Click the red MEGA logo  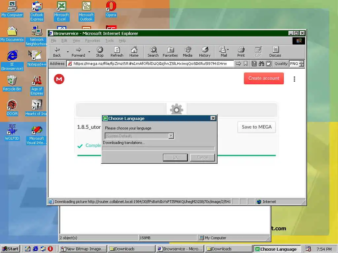[x=59, y=79]
